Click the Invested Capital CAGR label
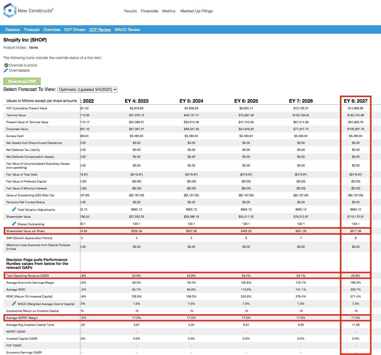 click(x=22, y=338)
